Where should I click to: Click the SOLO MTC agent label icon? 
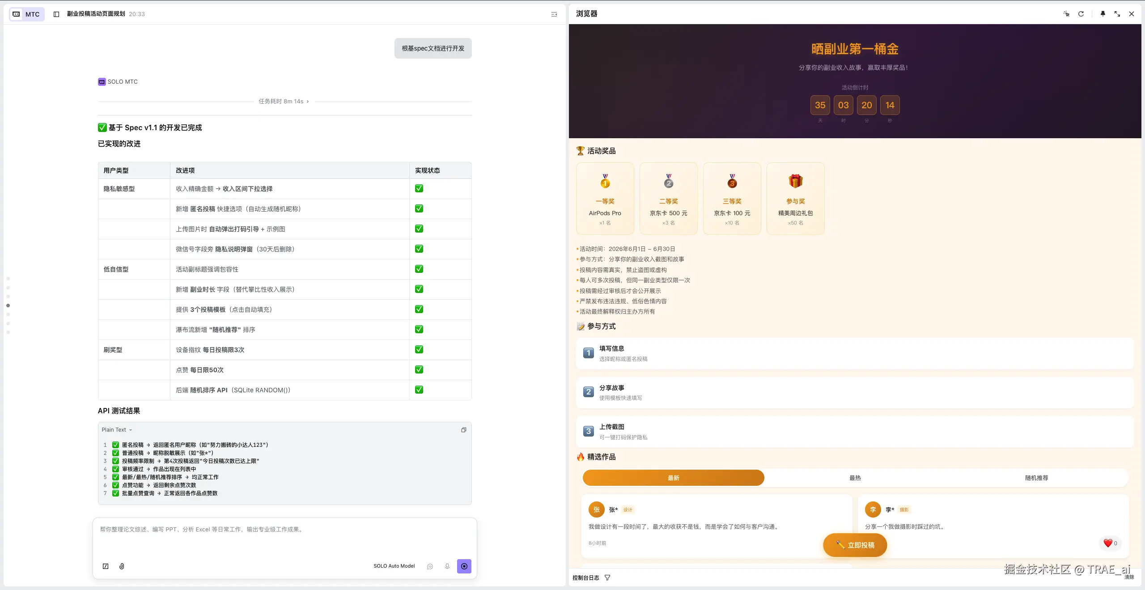(x=102, y=82)
